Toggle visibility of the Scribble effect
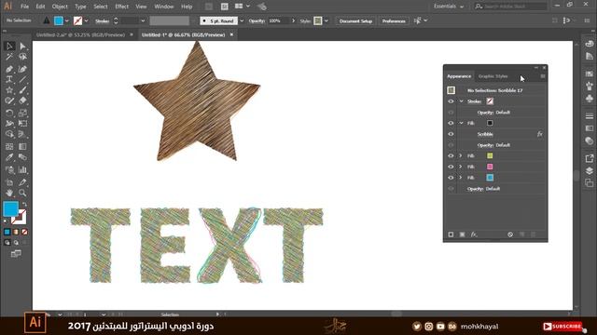This screenshot has height=335, width=597. (x=451, y=134)
